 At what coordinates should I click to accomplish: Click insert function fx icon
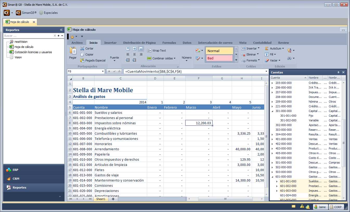click(119, 71)
